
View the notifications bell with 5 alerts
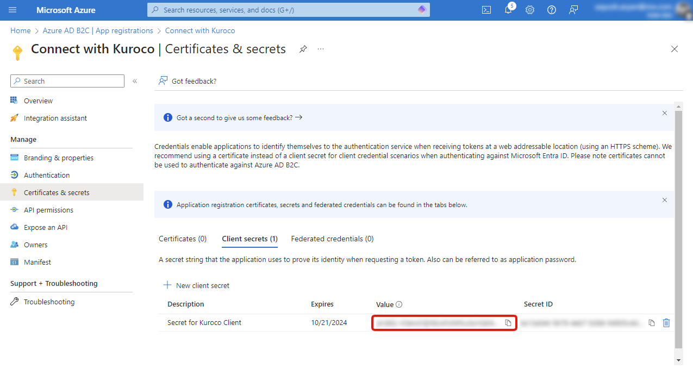(508, 10)
